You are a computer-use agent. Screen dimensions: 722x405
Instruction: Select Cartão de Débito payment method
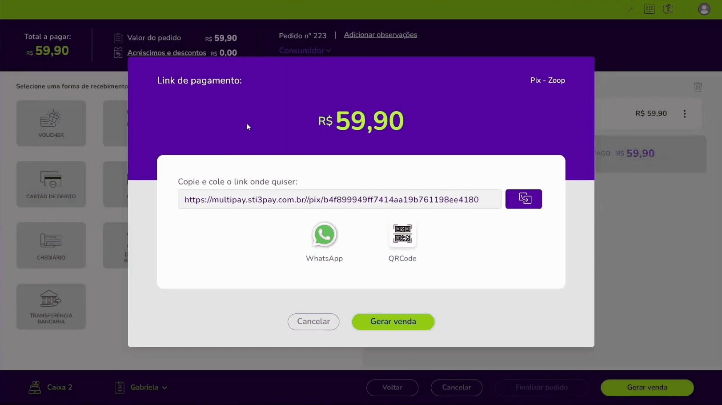(x=51, y=184)
